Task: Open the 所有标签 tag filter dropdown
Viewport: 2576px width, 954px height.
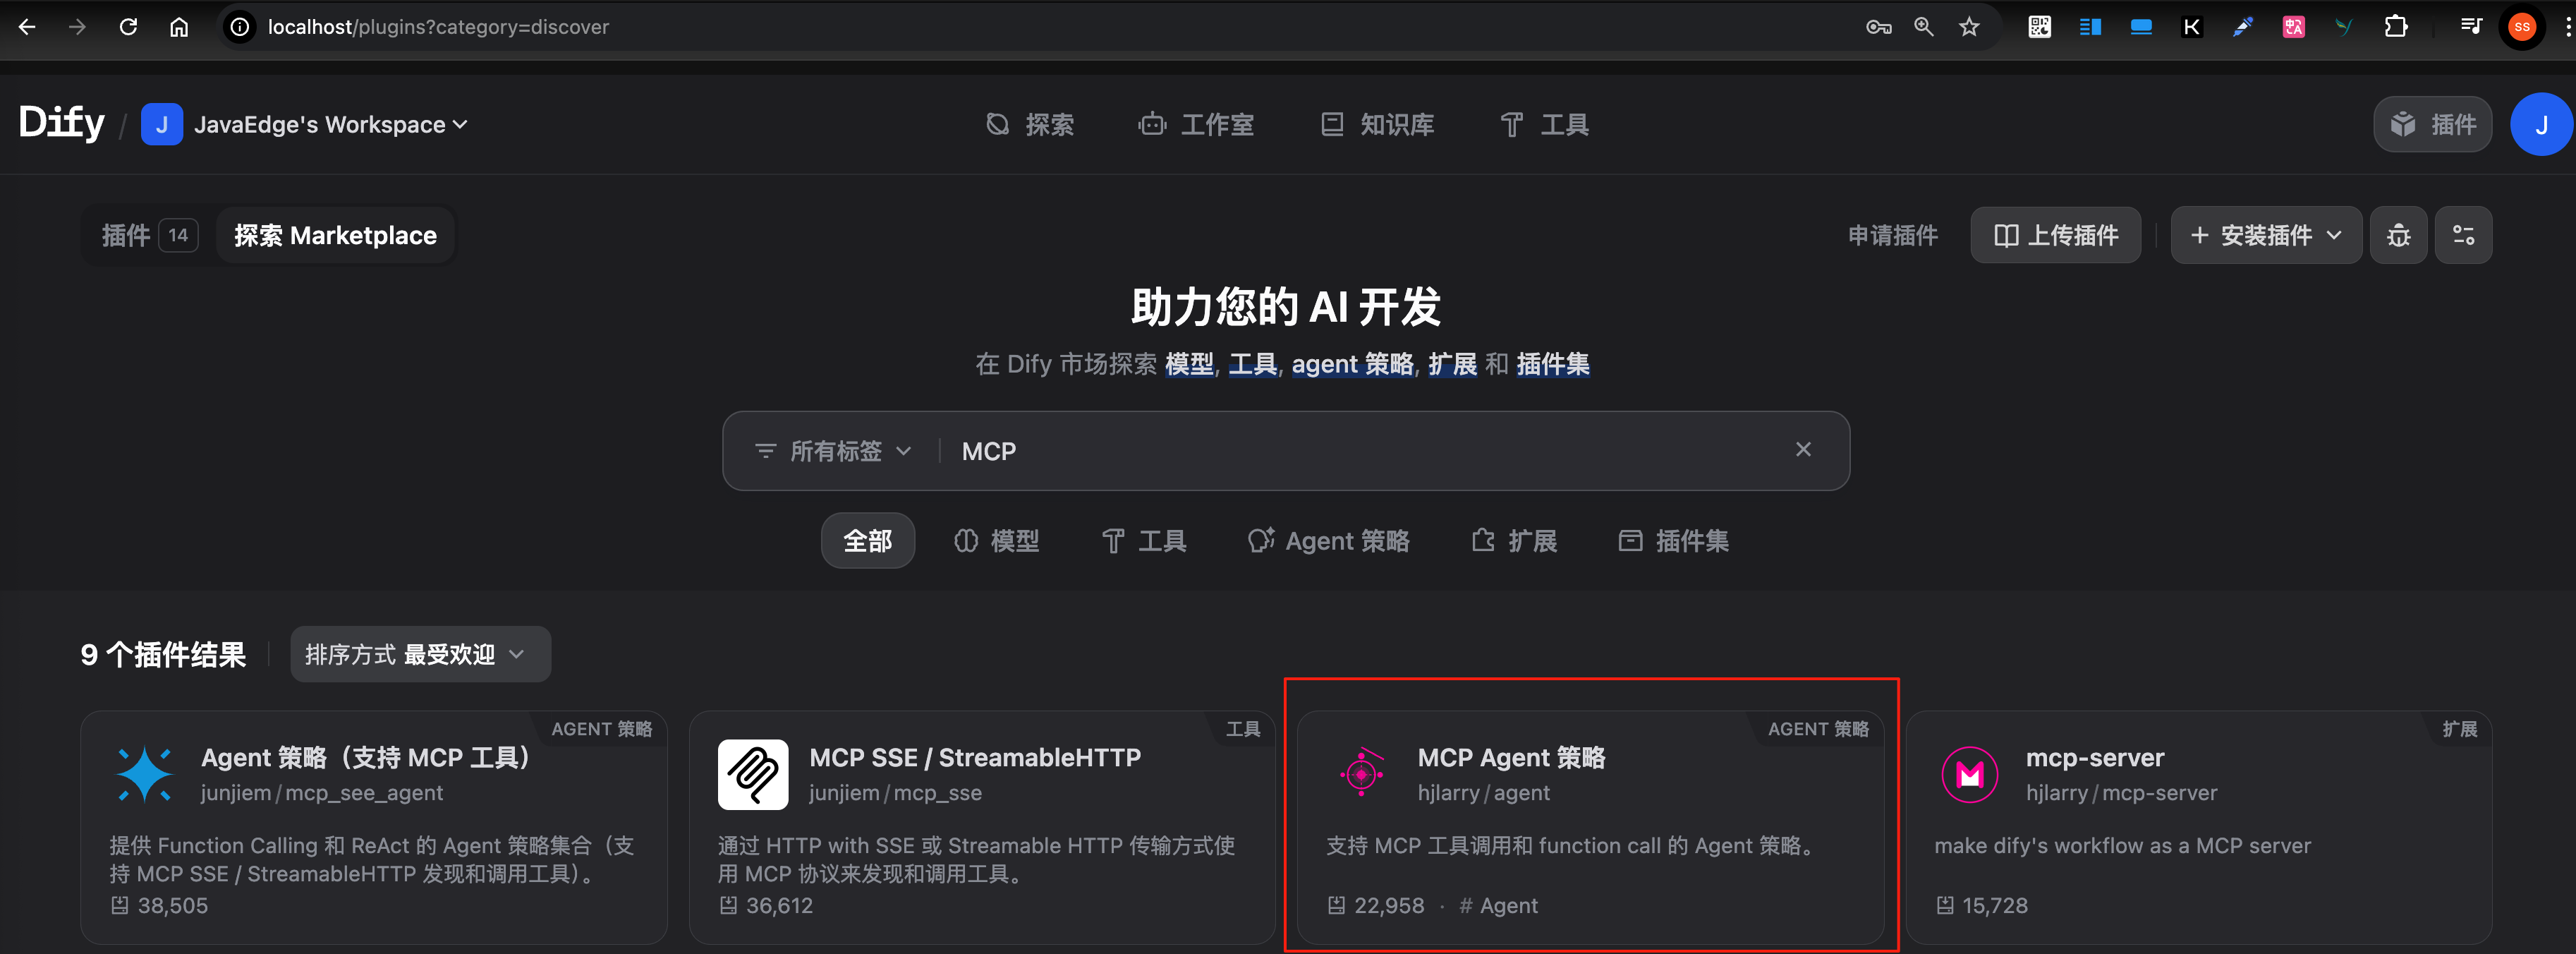Action: (x=833, y=451)
